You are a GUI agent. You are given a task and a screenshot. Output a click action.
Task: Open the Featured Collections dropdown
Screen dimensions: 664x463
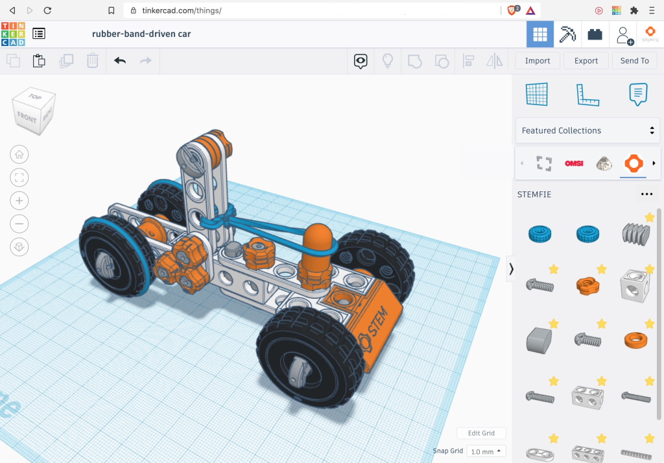pos(587,130)
